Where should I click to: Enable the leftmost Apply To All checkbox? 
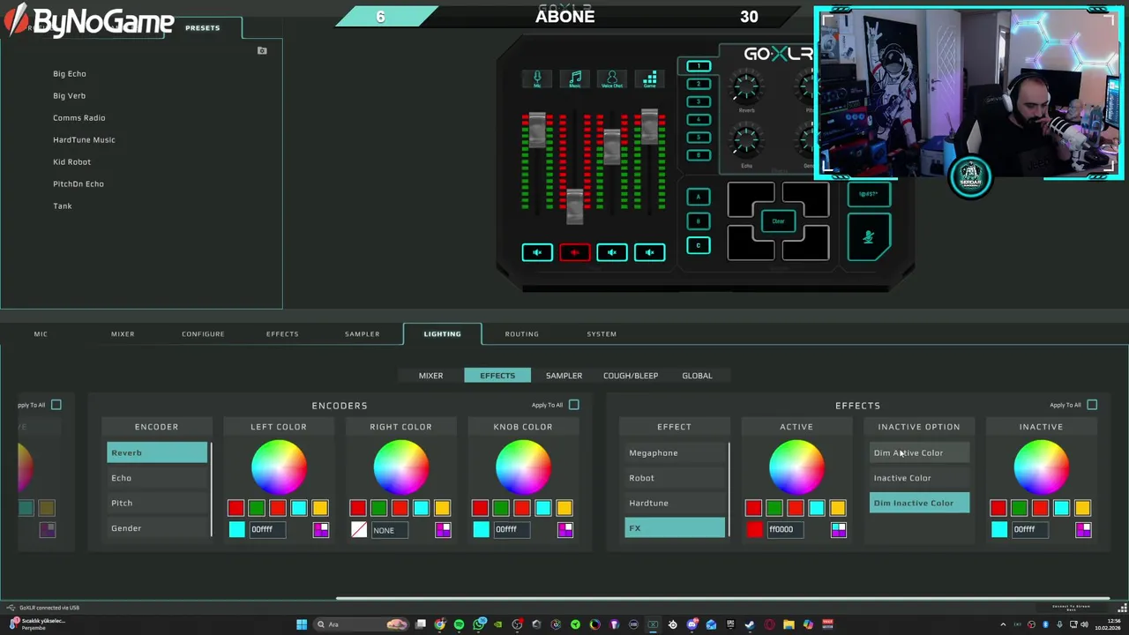[56, 405]
